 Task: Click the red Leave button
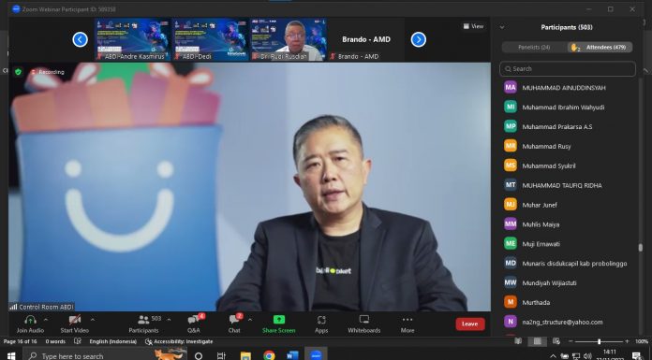point(470,324)
